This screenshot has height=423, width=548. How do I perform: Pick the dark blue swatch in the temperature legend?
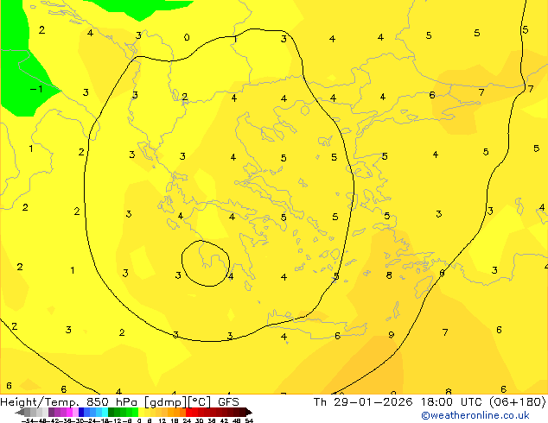pos(81,412)
